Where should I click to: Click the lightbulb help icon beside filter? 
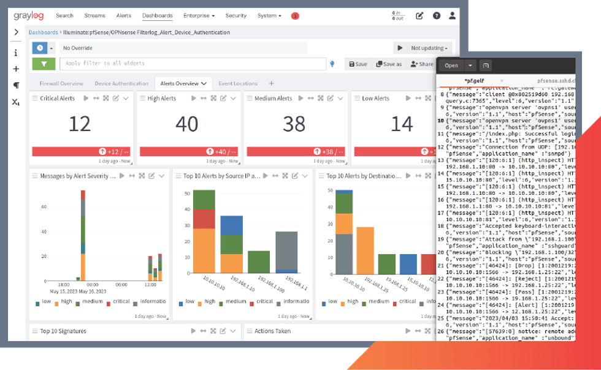[x=332, y=64]
